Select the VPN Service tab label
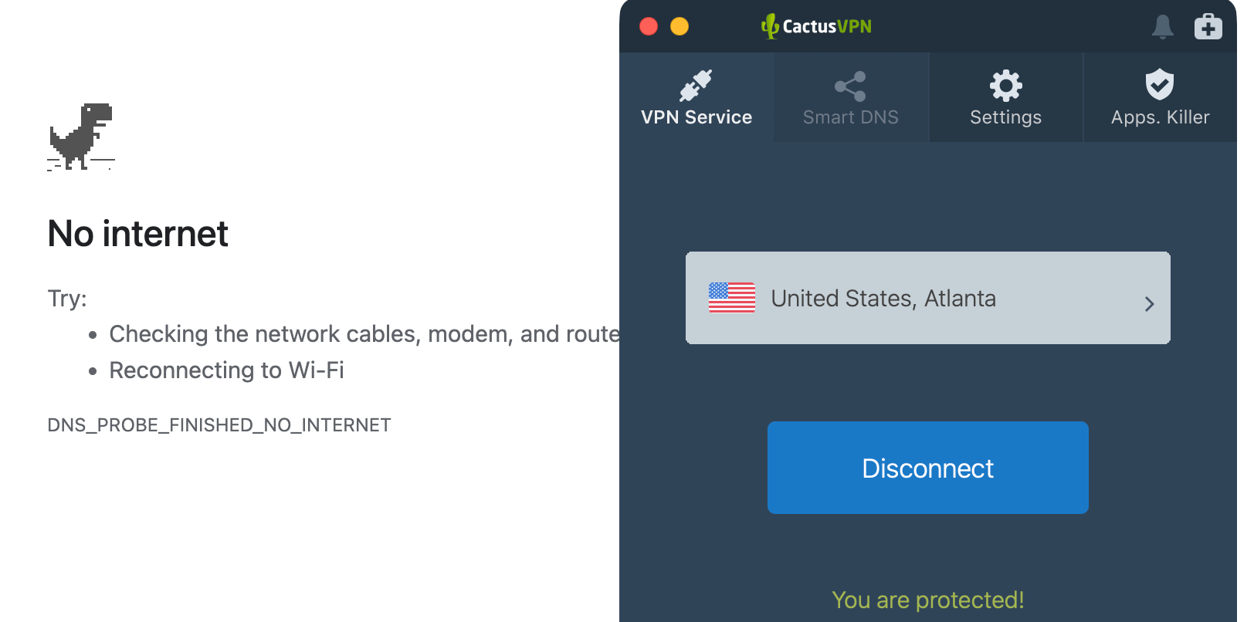The image size is (1254, 622). (696, 117)
